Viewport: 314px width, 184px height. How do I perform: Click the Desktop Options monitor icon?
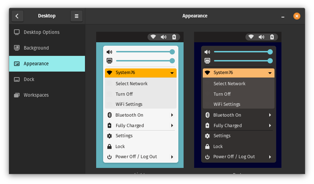coord(17,32)
